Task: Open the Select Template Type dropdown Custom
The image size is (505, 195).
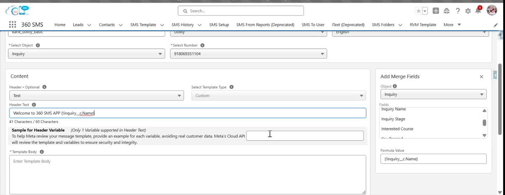Action: pyautogui.click(x=279, y=96)
